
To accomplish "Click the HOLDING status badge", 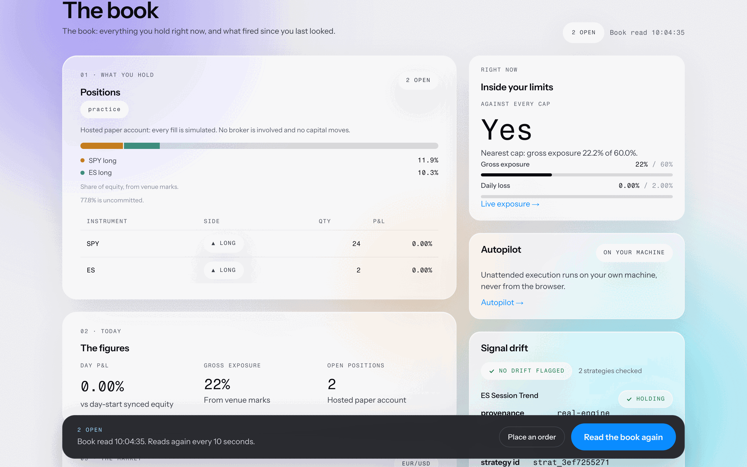I will (x=645, y=399).
